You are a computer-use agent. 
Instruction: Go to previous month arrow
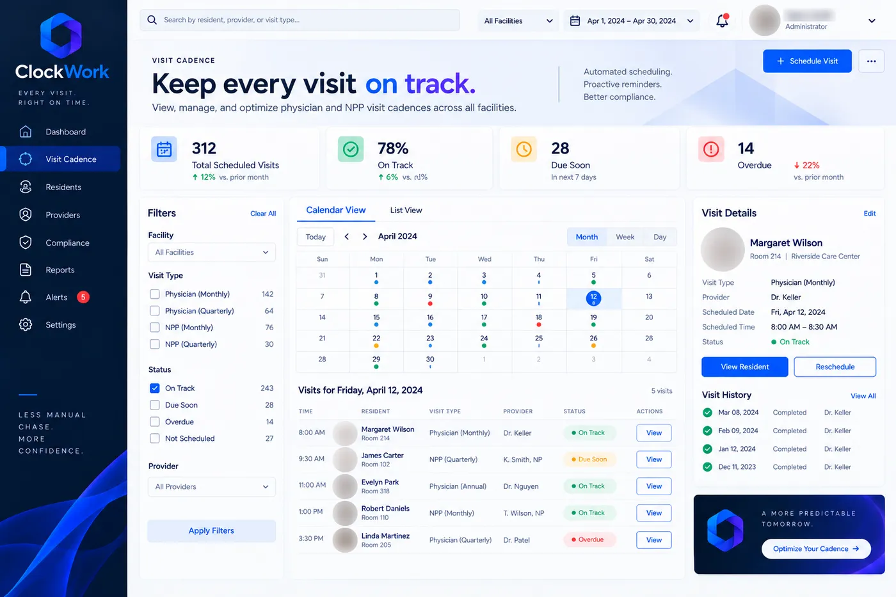click(347, 237)
